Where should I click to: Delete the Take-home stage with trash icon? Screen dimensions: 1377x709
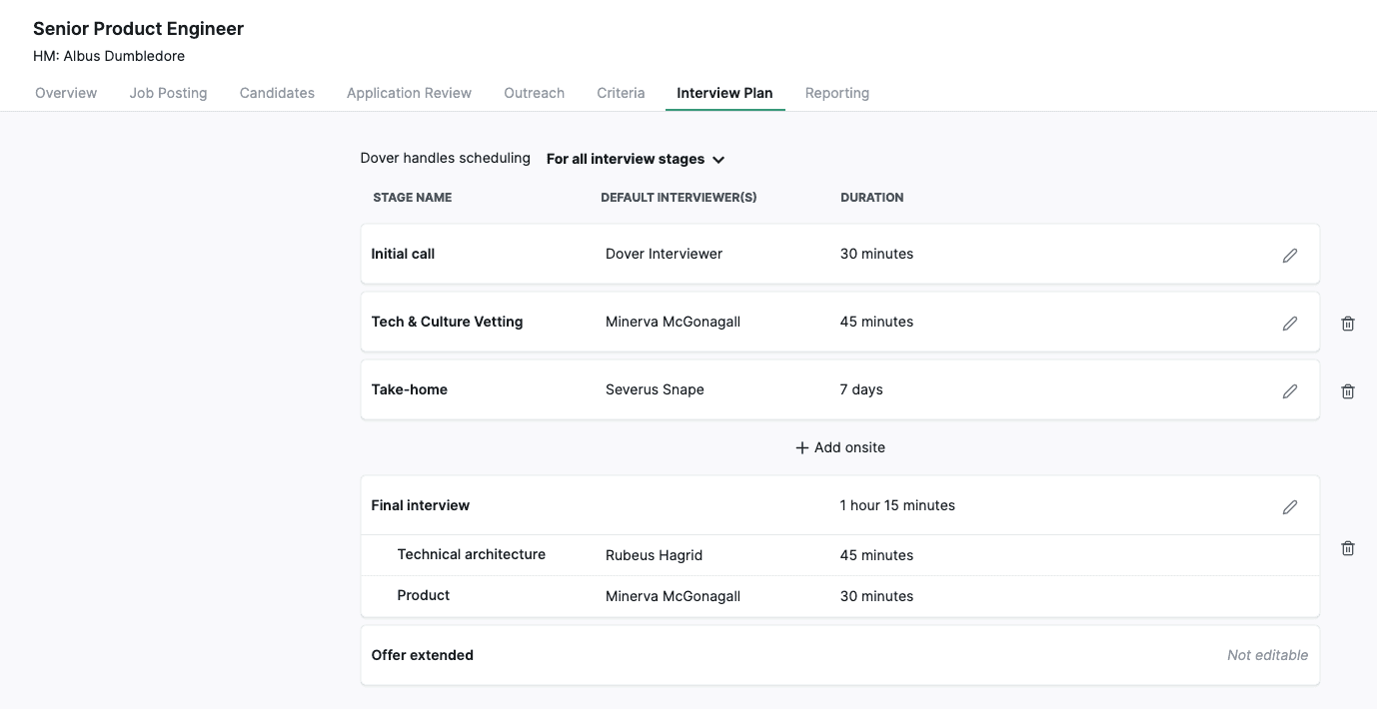[x=1348, y=391]
